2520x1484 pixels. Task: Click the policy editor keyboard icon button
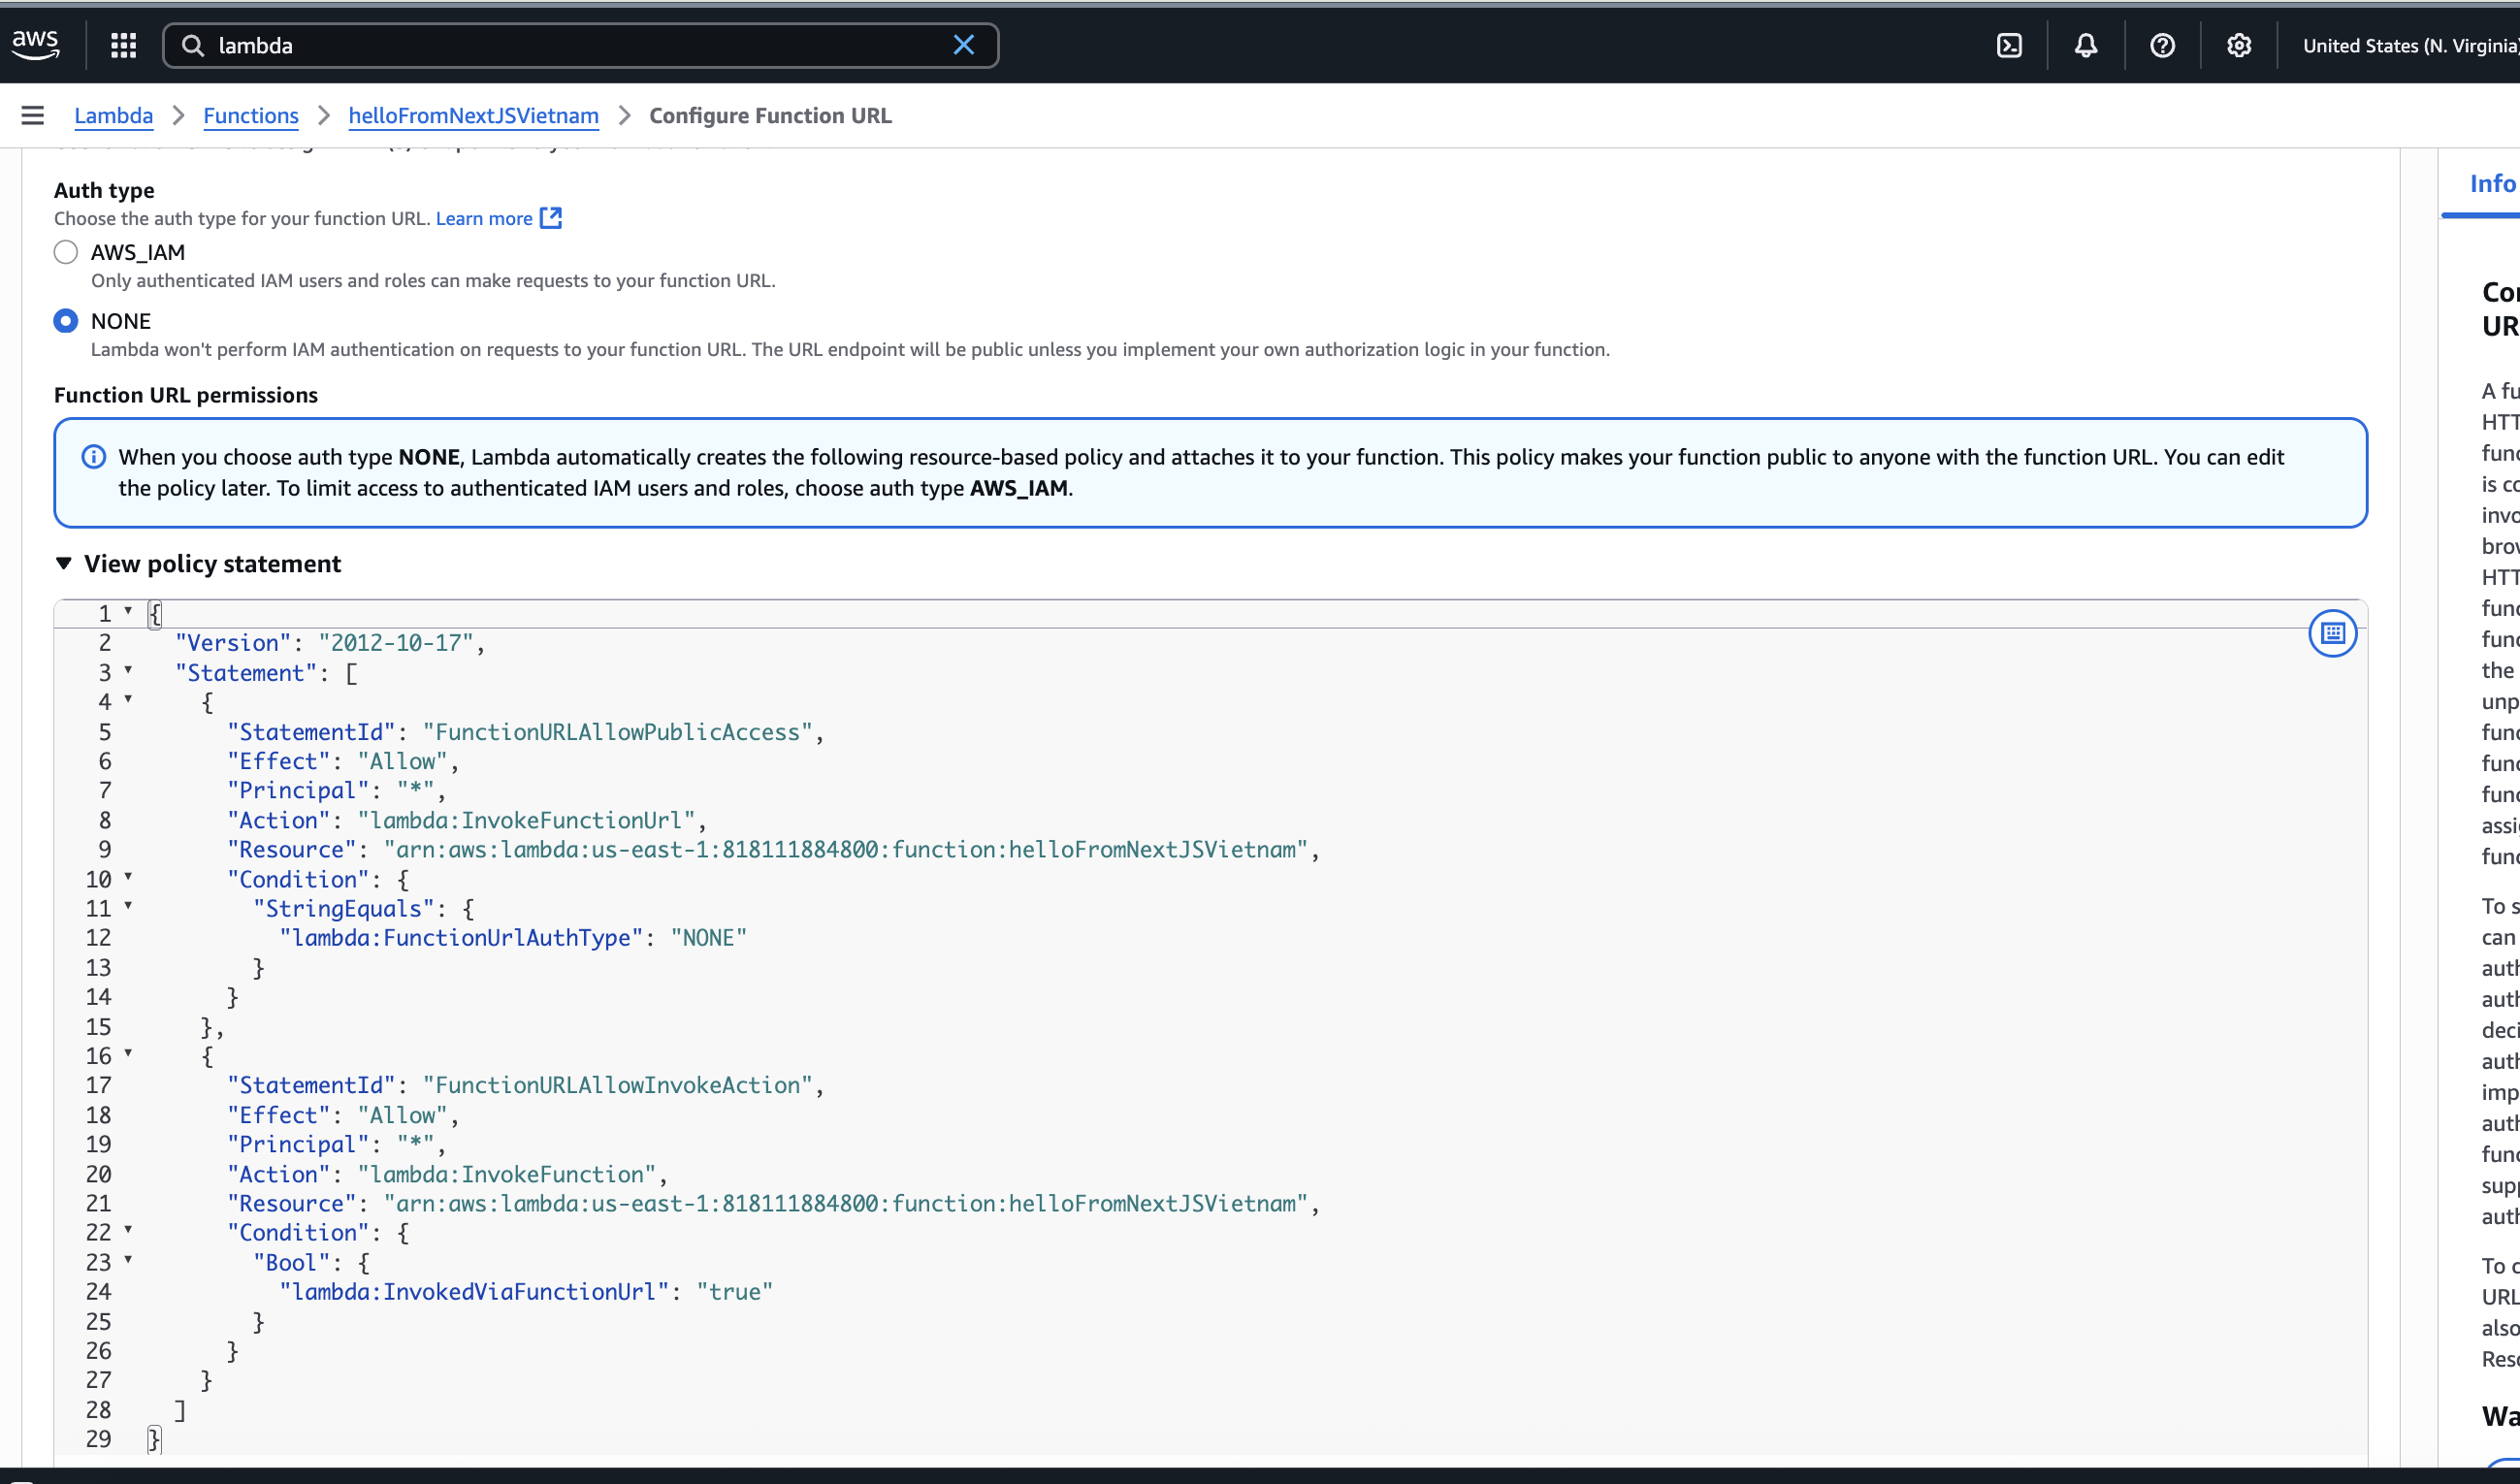pos(2332,633)
